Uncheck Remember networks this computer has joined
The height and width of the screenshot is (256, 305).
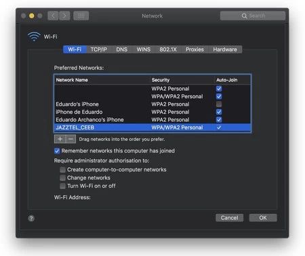57,151
